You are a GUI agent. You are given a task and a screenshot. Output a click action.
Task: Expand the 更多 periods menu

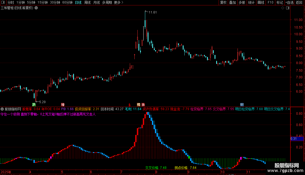click(x=118, y=2)
